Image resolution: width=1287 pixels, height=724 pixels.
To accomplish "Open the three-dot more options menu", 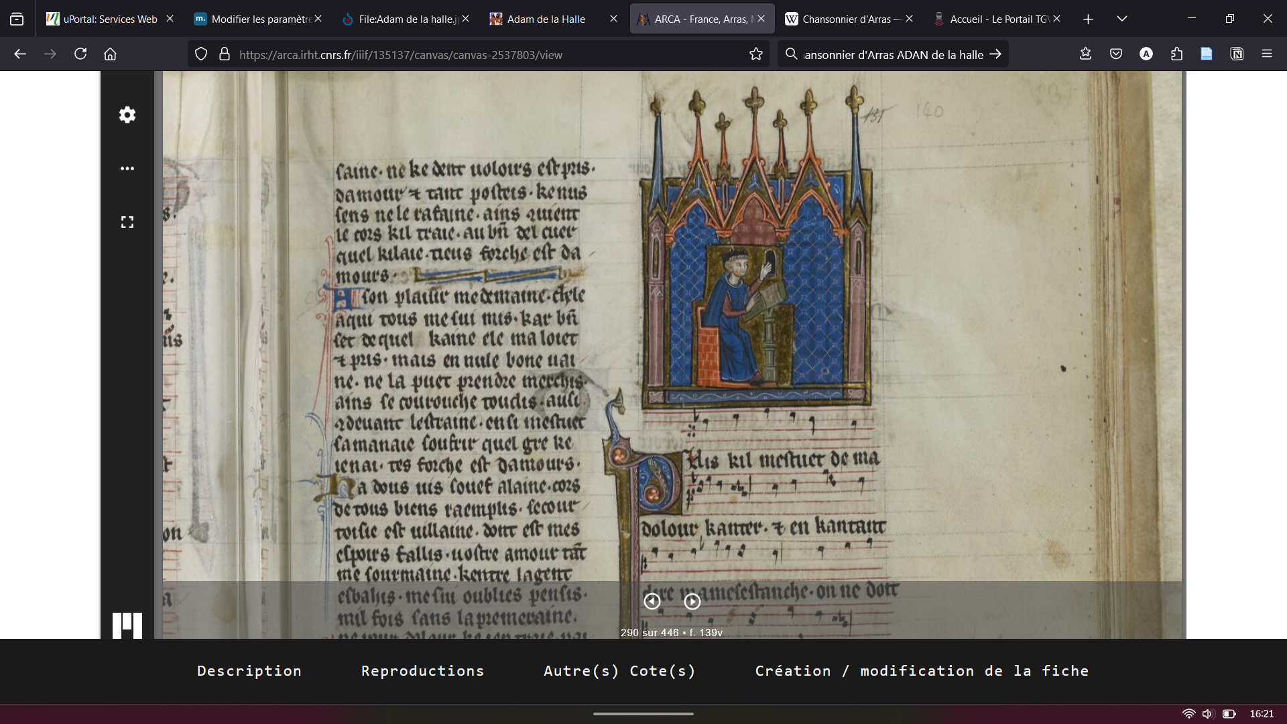I will tap(127, 168).
